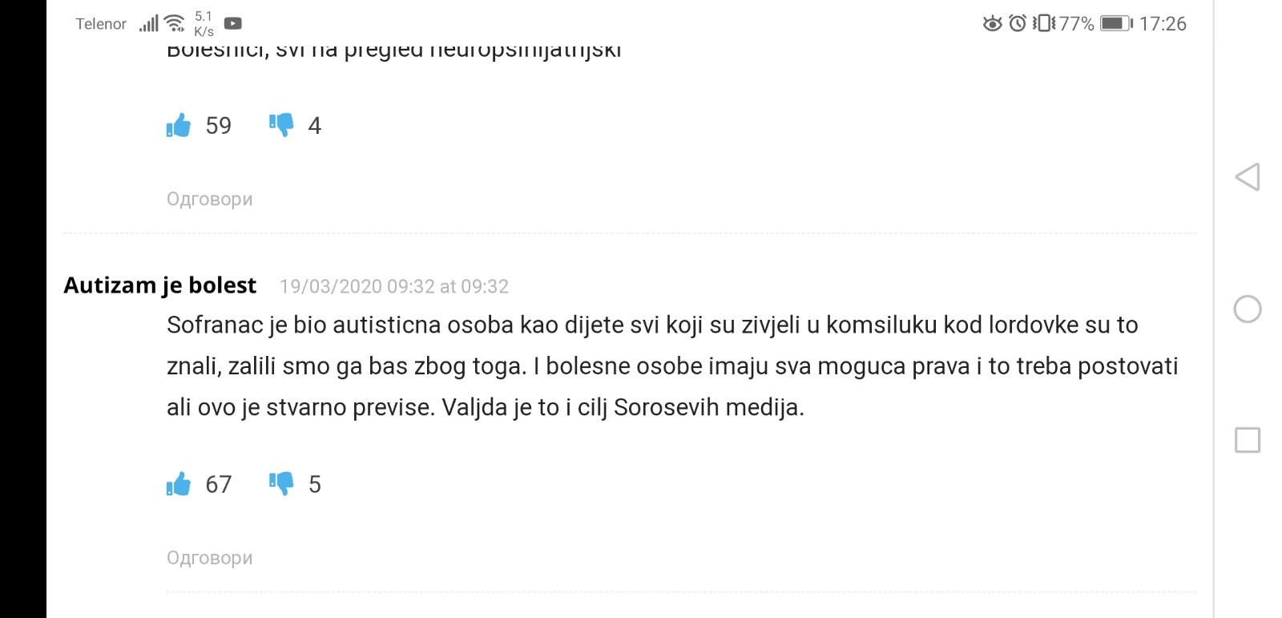Dislike the "Autizam je bolest" comment
Viewport: 1282px width, 618px height.
281,484
